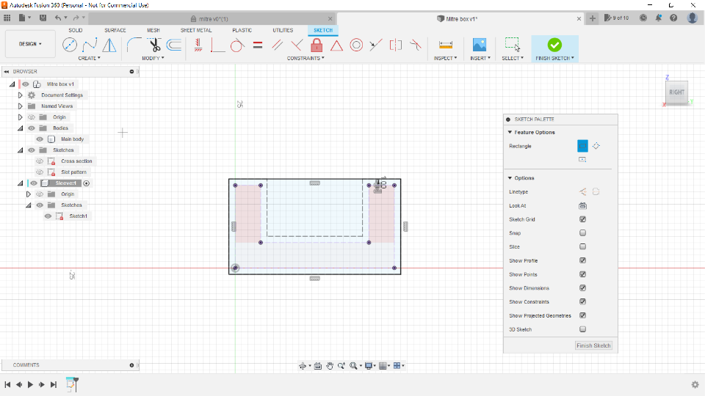The height and width of the screenshot is (396, 705).
Task: Click the Look At icon in palette
Action: [x=582, y=206]
